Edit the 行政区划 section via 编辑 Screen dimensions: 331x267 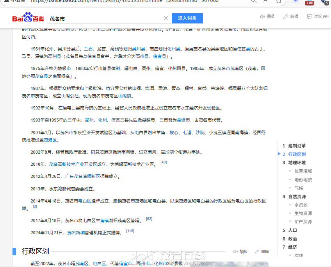[257, 251]
